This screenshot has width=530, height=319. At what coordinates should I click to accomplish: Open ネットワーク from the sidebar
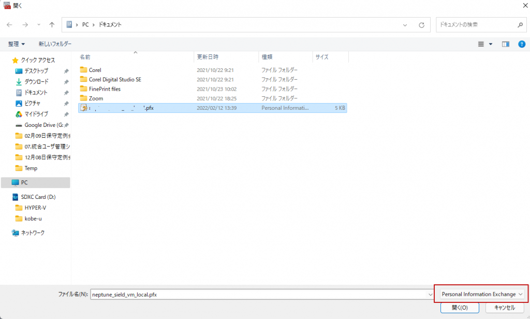34,233
